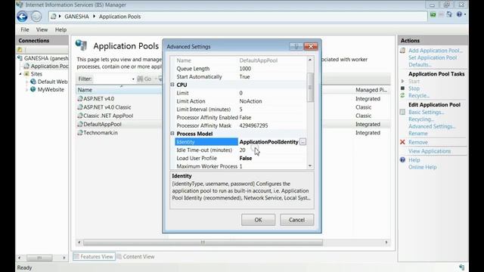Viewport: 484px width, 272px height.
Task: Click the Recycling link in Actions
Action: pyautogui.click(x=421, y=119)
